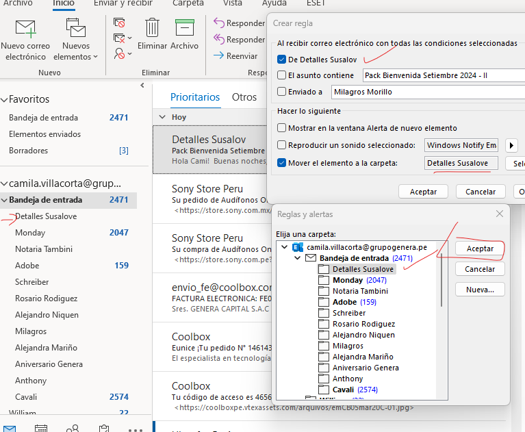Image resolution: width=525 pixels, height=432 pixels.
Task: Open the junk mail dropdown arrow
Action: pyautogui.click(x=129, y=53)
